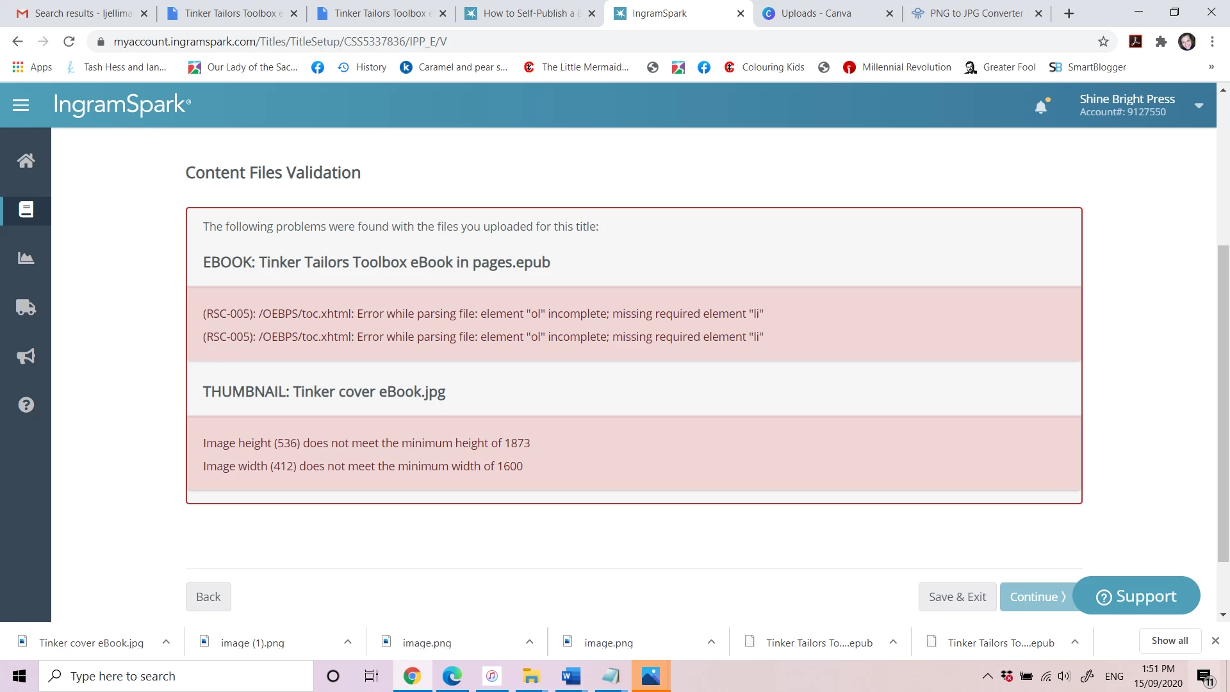Show more bookmarks with the overflow chevron
This screenshot has width=1230, height=692.
pyautogui.click(x=1211, y=67)
